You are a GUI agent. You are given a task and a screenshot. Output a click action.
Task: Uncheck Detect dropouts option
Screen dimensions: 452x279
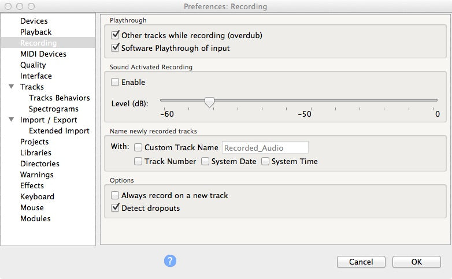[116, 208]
